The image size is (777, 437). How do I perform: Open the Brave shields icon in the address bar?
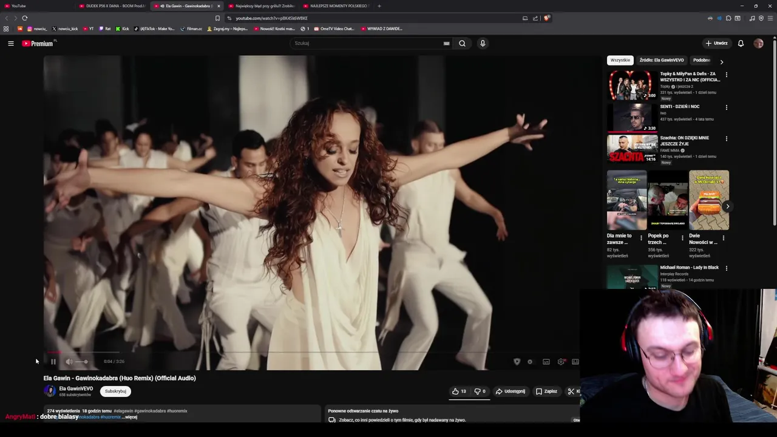point(546,18)
